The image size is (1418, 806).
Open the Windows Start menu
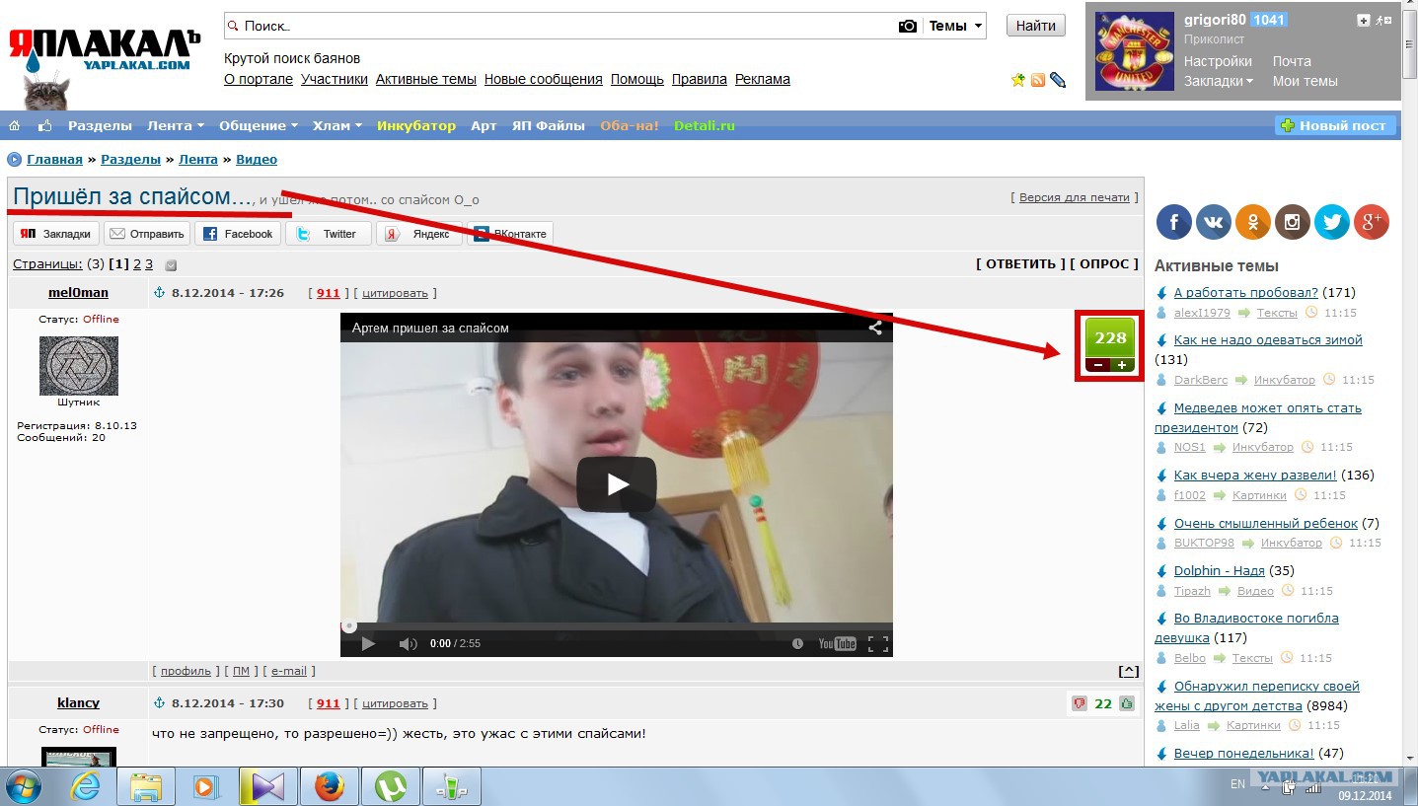point(24,786)
